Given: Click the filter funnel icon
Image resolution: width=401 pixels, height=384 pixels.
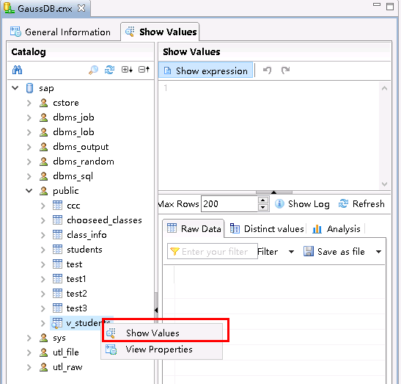Looking at the screenshot, I should click(174, 252).
